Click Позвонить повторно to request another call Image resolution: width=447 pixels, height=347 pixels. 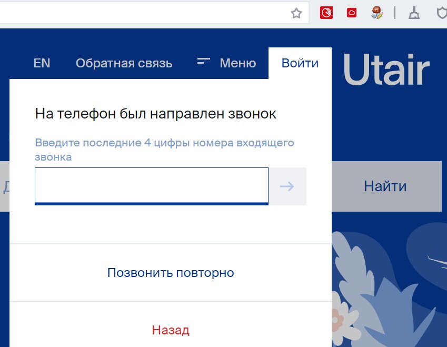click(171, 272)
